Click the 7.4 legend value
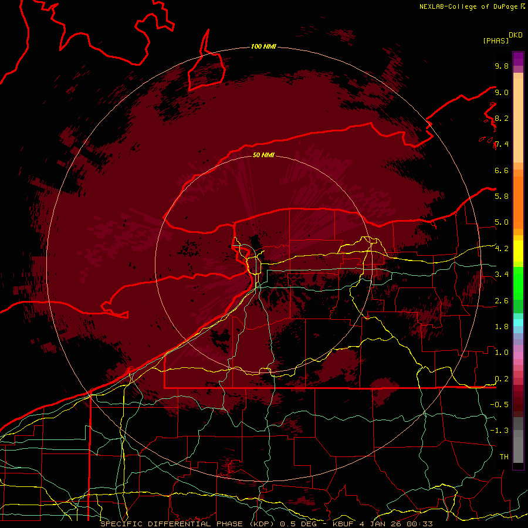 click(502, 144)
